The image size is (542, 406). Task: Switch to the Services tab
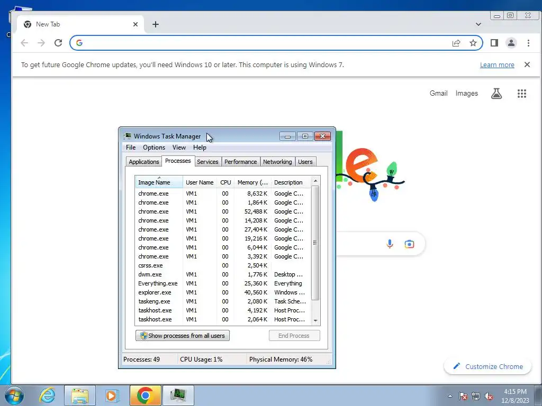tap(207, 162)
